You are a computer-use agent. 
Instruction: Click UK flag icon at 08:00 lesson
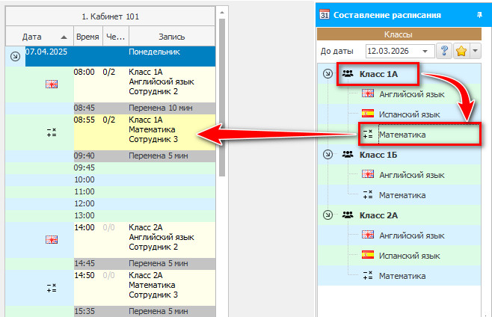[x=51, y=84]
